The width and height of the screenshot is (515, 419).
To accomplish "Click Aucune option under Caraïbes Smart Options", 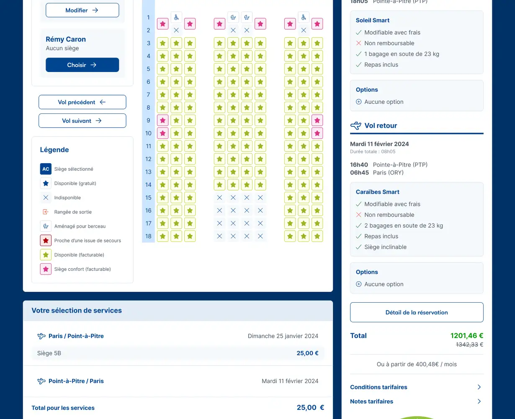I will pos(384,284).
